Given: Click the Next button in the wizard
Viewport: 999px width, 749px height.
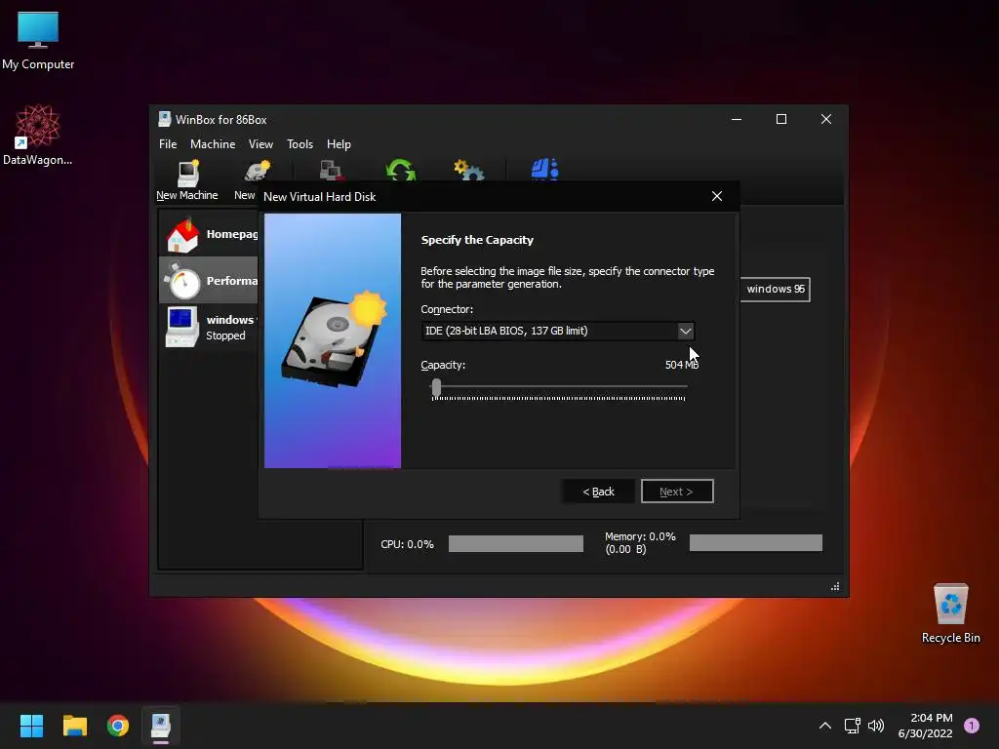Looking at the screenshot, I should tap(677, 492).
